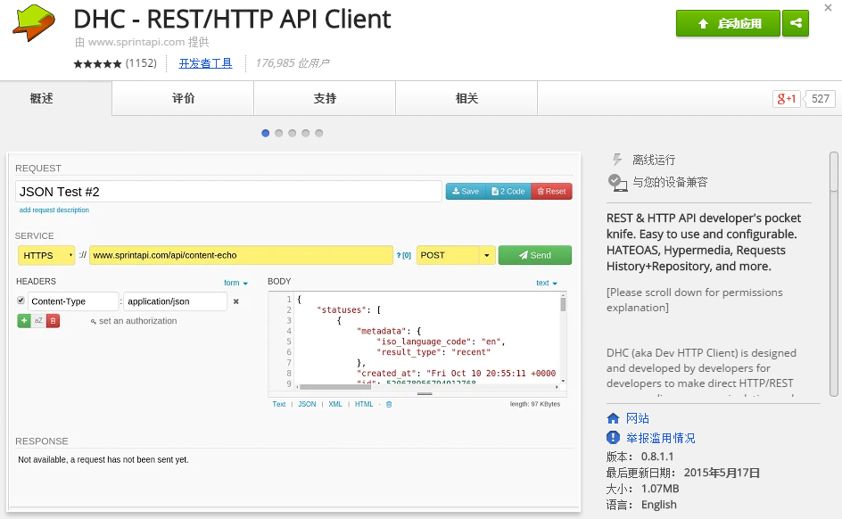Click the '离线运行' offline label
This screenshot has width=842, height=519.
click(x=654, y=160)
